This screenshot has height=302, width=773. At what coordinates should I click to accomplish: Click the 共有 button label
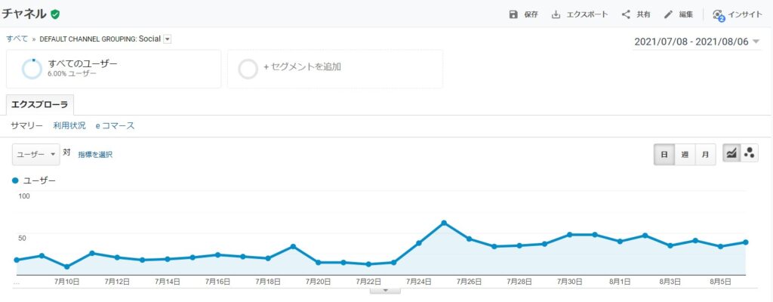click(643, 14)
